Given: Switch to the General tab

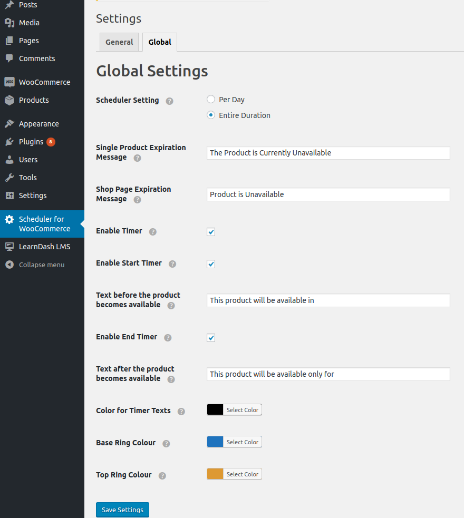Looking at the screenshot, I should pos(119,42).
